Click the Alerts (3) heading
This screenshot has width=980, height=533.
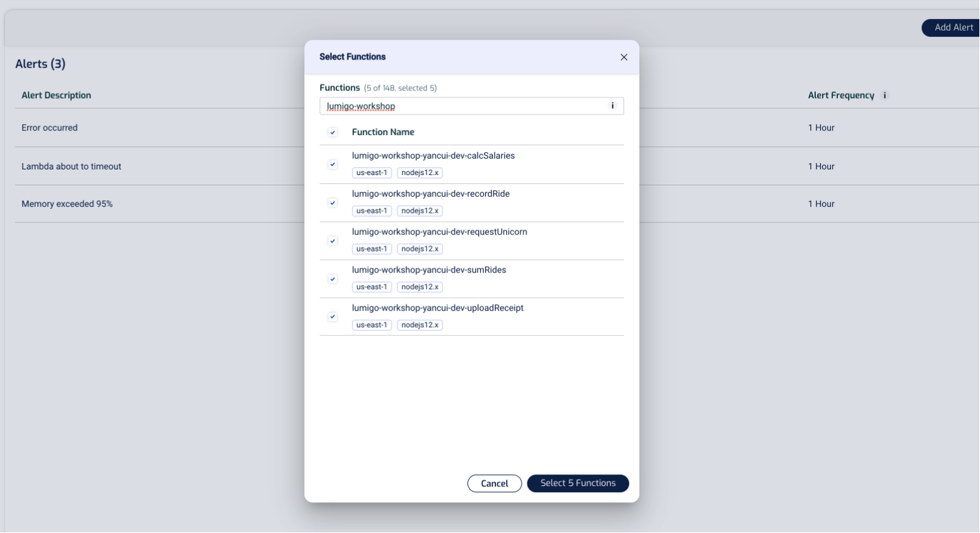coord(40,64)
